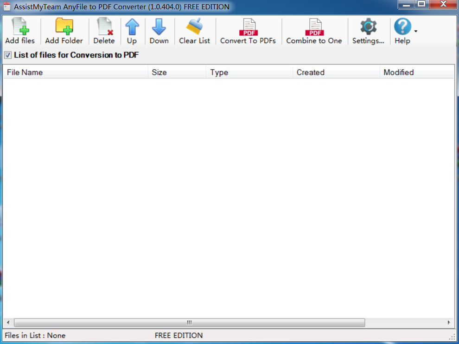
Task: Open the Add Folder tool
Action: tap(64, 31)
